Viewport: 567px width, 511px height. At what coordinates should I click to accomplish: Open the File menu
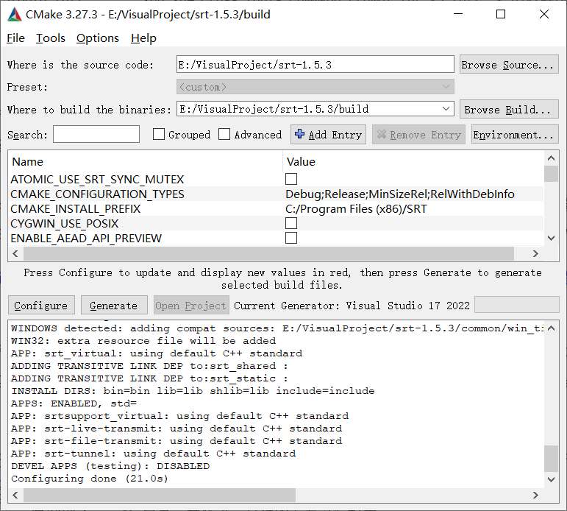tap(15, 38)
